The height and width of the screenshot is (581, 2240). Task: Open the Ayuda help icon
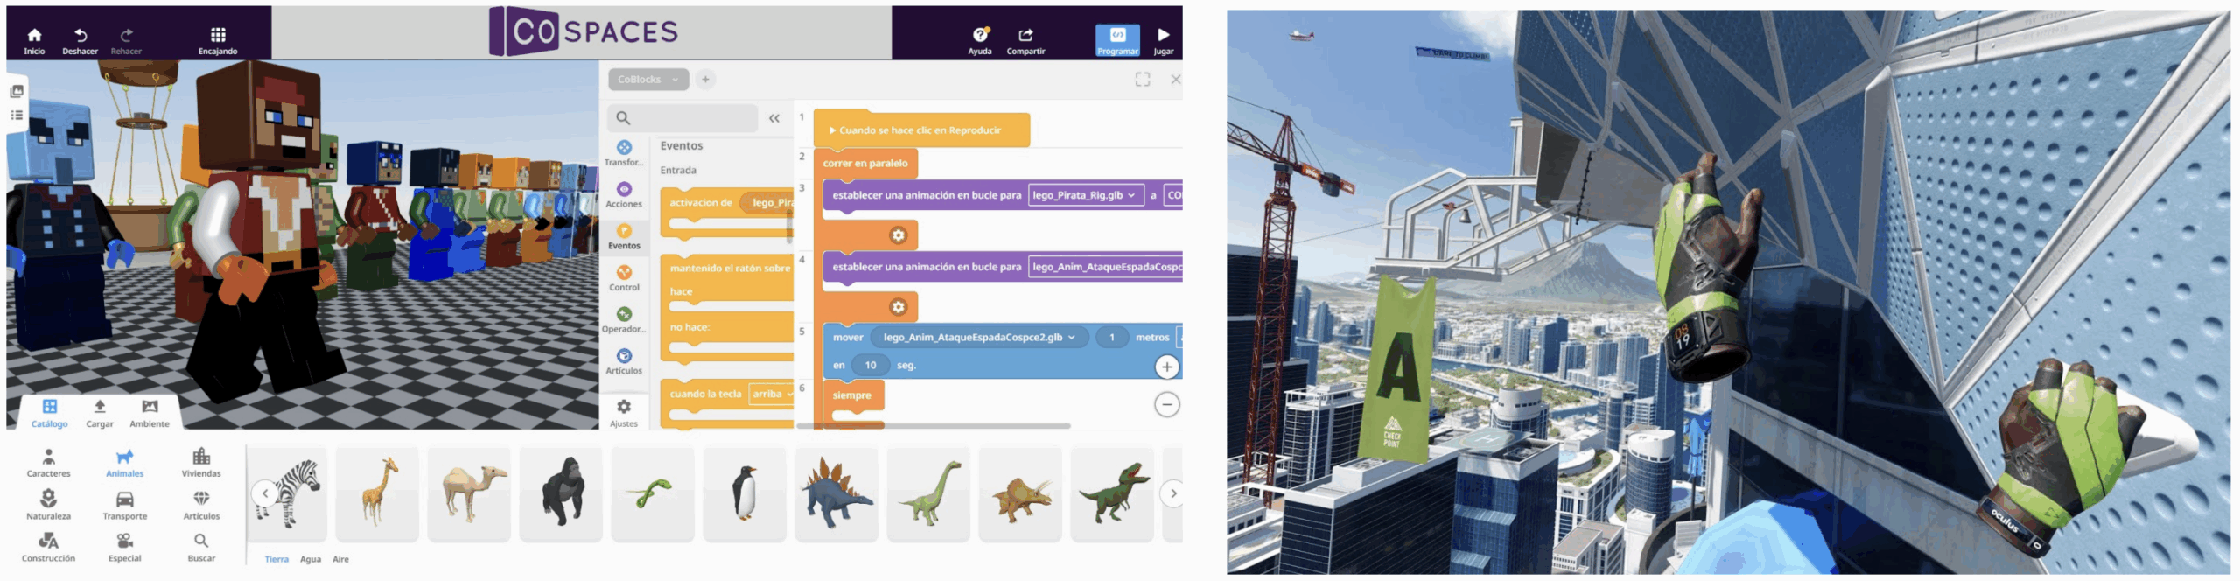click(x=980, y=39)
